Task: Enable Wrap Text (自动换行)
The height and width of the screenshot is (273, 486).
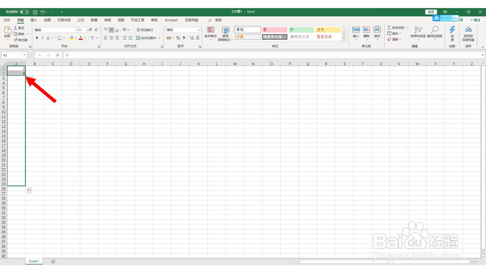Action: [x=145, y=30]
